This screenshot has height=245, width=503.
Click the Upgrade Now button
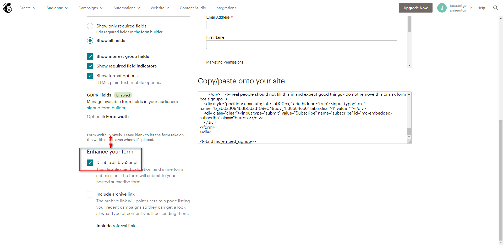point(415,8)
